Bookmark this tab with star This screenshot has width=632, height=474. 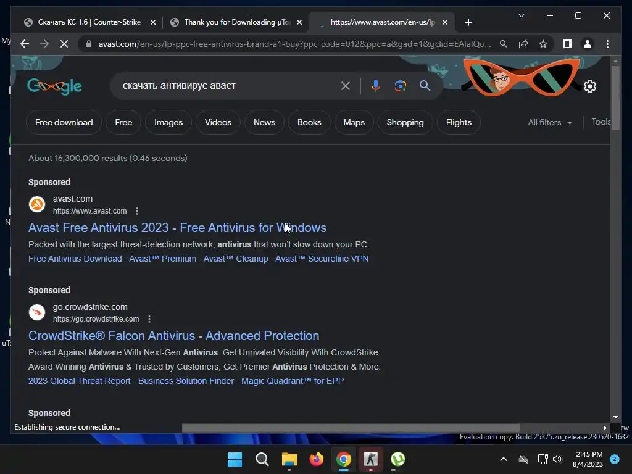(543, 44)
